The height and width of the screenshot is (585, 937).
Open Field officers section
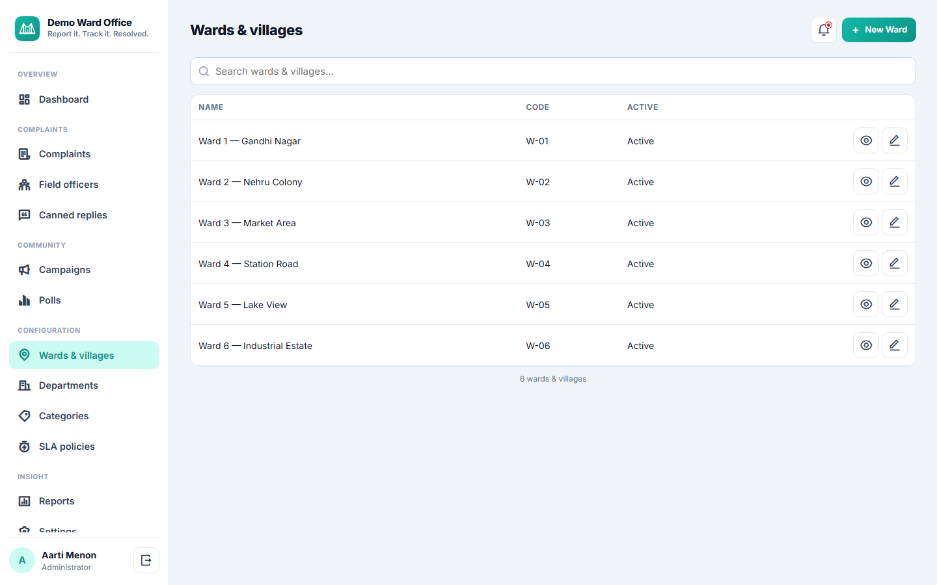(84, 185)
